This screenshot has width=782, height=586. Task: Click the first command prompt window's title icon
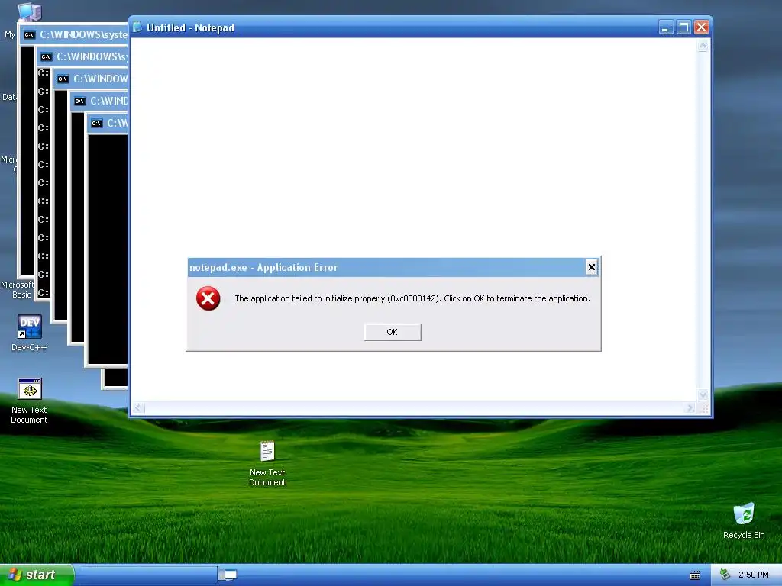click(x=30, y=34)
